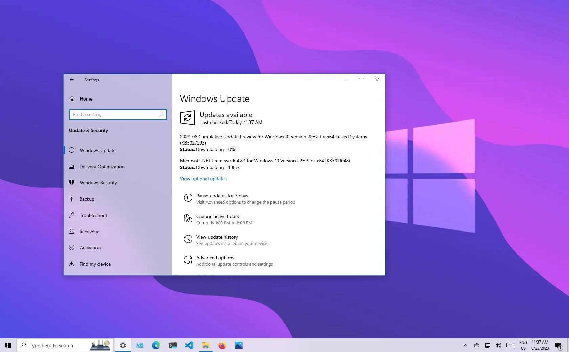Click the active hours clock icon
This screenshot has height=352, width=569.
[x=188, y=218]
